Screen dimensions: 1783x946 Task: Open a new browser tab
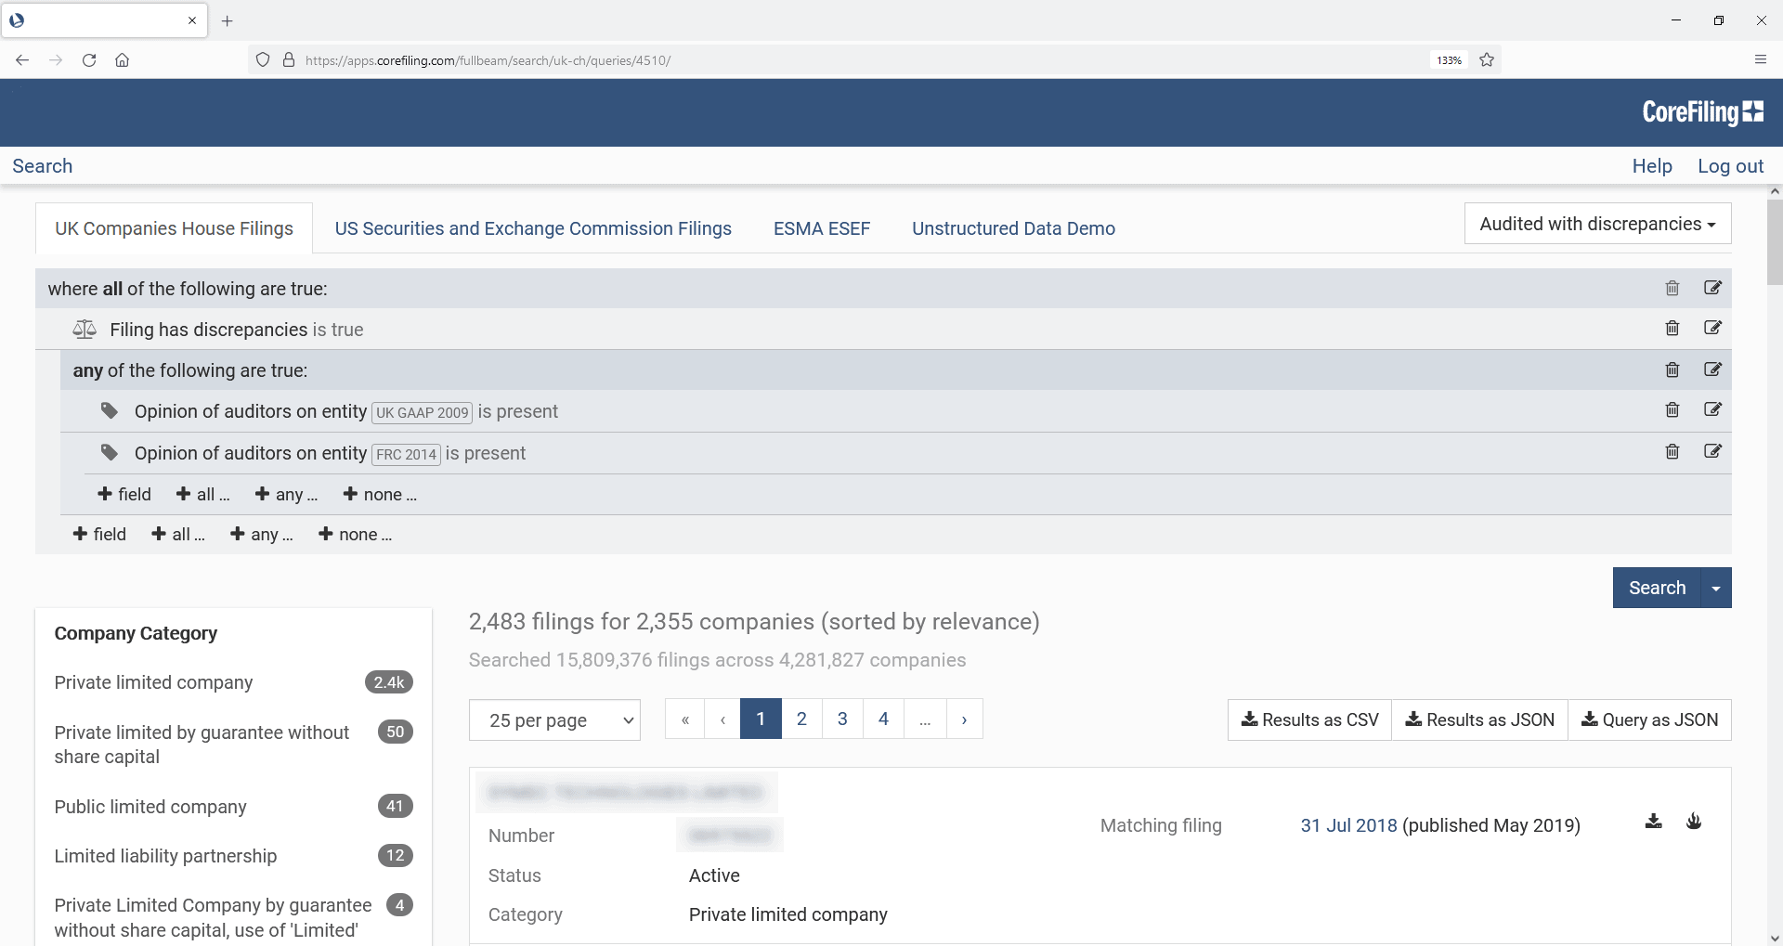point(227,20)
